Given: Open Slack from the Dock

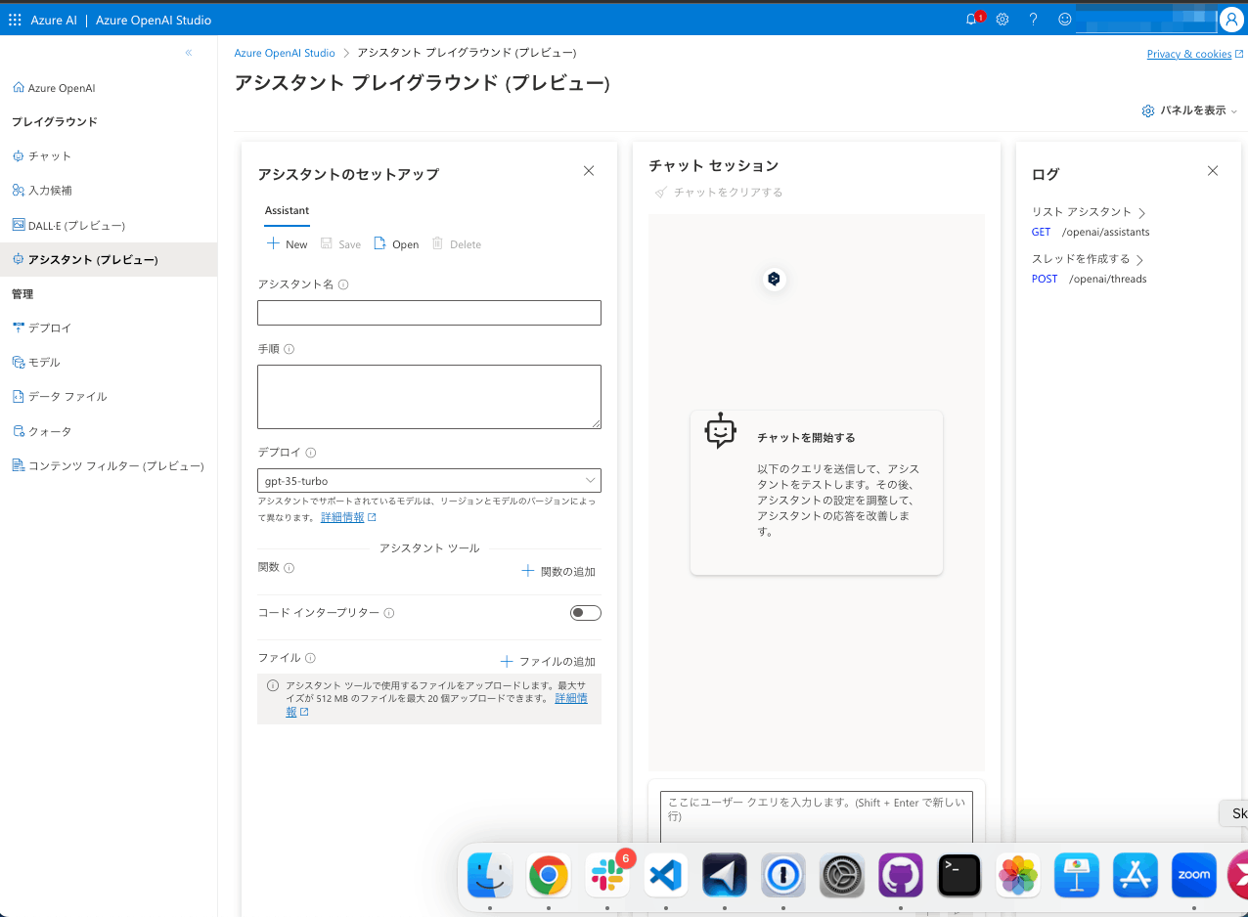Looking at the screenshot, I should click(x=607, y=875).
